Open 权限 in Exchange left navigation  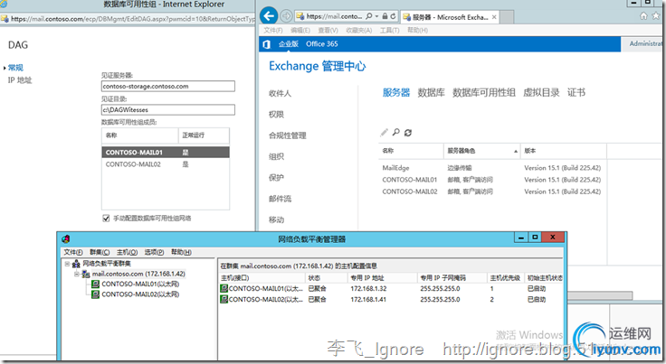pyautogui.click(x=276, y=115)
